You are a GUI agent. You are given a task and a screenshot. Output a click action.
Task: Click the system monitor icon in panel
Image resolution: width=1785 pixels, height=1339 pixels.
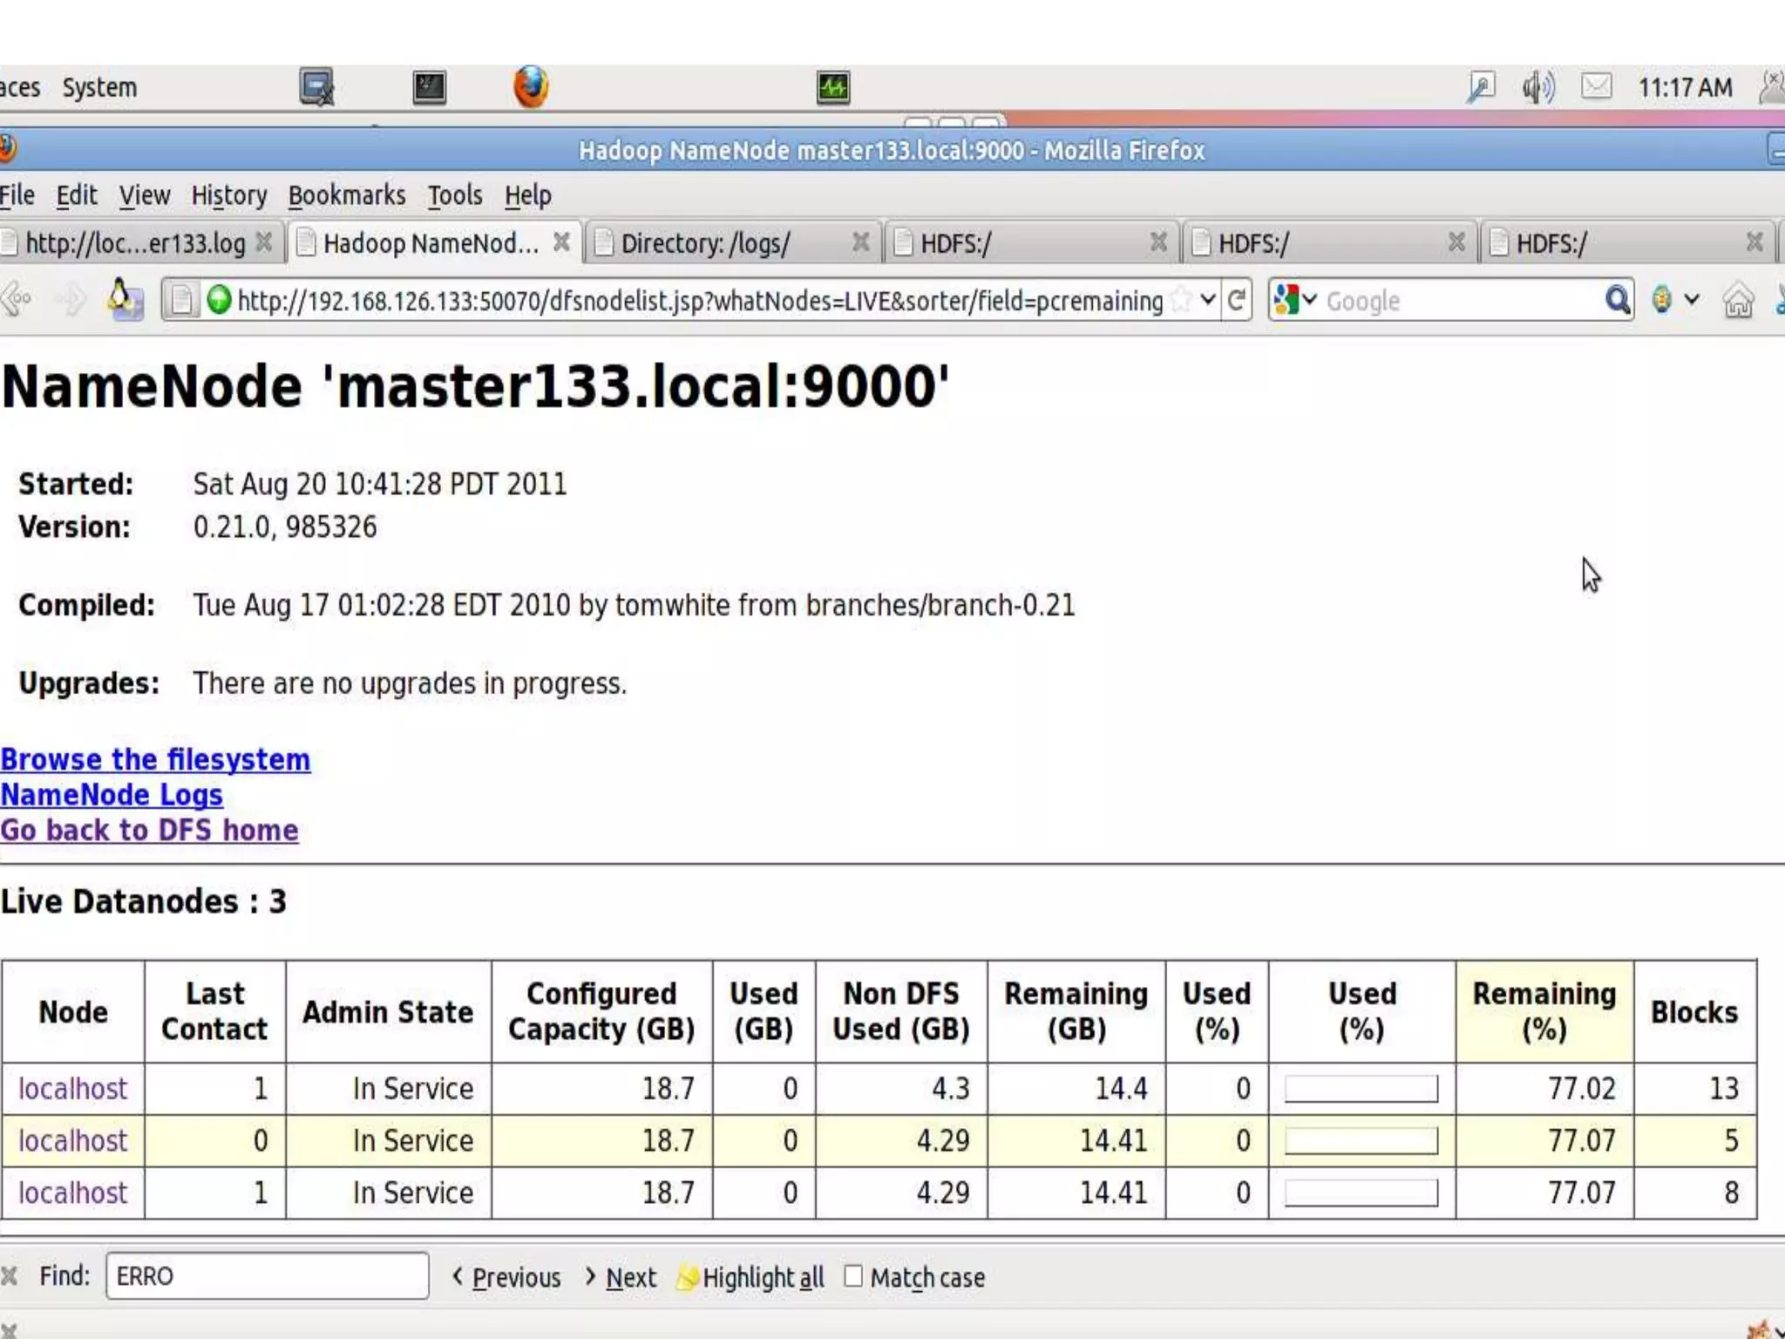pyautogui.click(x=832, y=87)
